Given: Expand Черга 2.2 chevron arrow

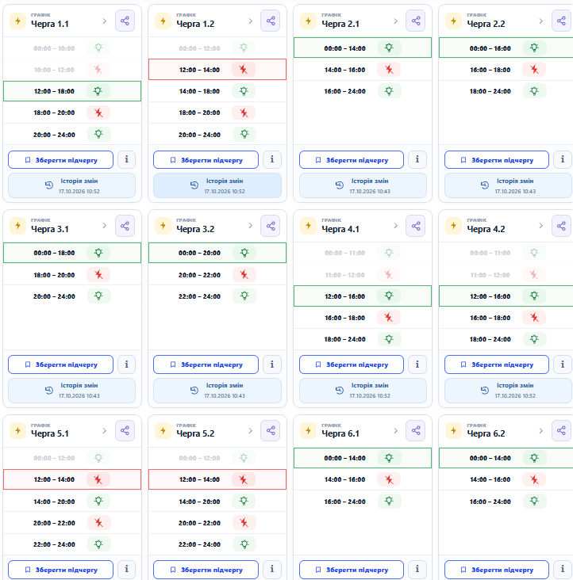Looking at the screenshot, I should (540, 21).
